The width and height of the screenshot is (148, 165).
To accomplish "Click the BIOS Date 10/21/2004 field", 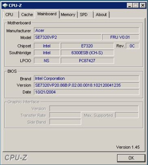I will [x=87, y=92].
